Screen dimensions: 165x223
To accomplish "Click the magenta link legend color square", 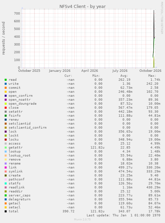I will point(6,167).
